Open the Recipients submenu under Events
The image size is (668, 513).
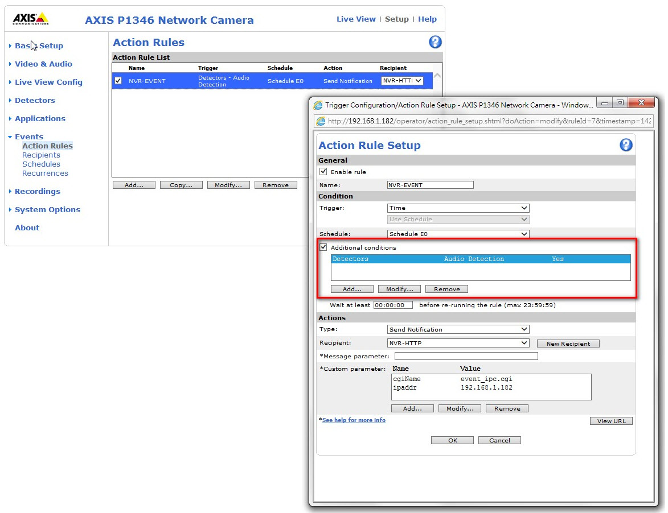click(x=41, y=155)
